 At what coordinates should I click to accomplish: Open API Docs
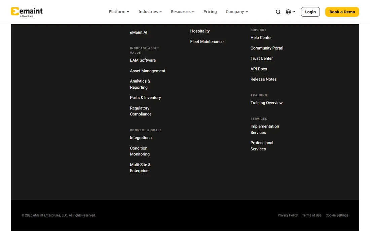coord(259,69)
